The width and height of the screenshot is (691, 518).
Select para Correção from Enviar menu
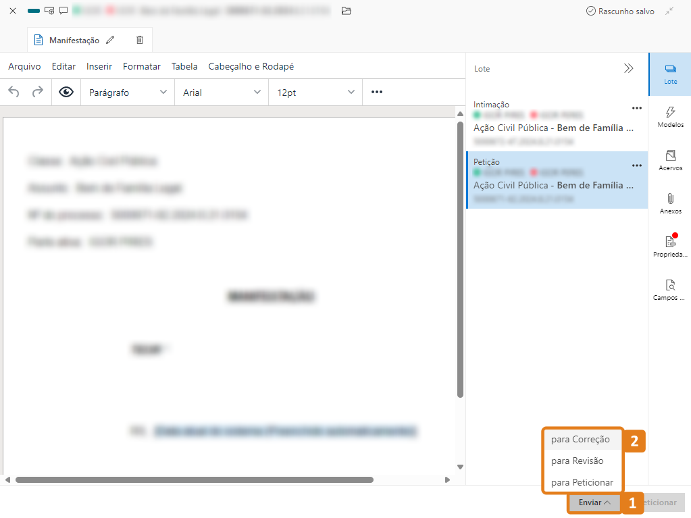click(580, 439)
